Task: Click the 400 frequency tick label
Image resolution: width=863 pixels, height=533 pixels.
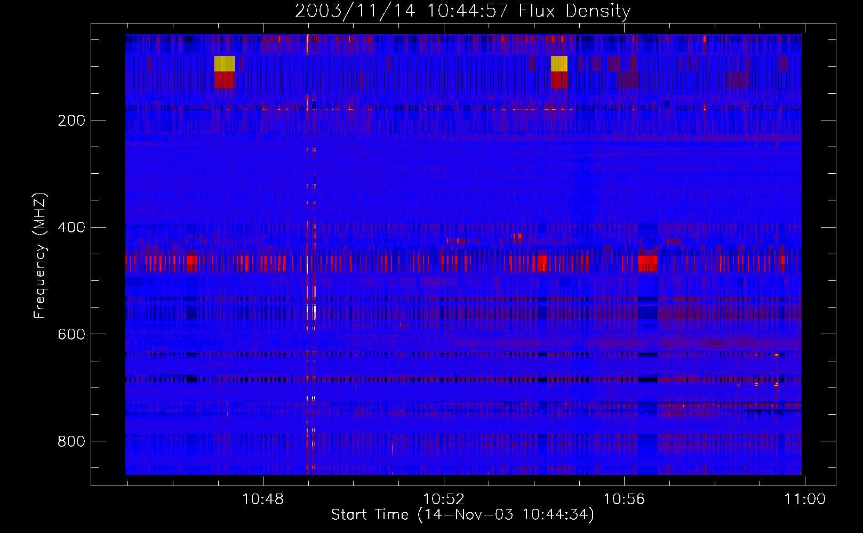Action: click(x=71, y=228)
